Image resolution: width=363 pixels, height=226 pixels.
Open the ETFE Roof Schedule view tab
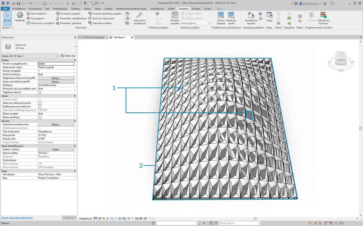(x=93, y=37)
